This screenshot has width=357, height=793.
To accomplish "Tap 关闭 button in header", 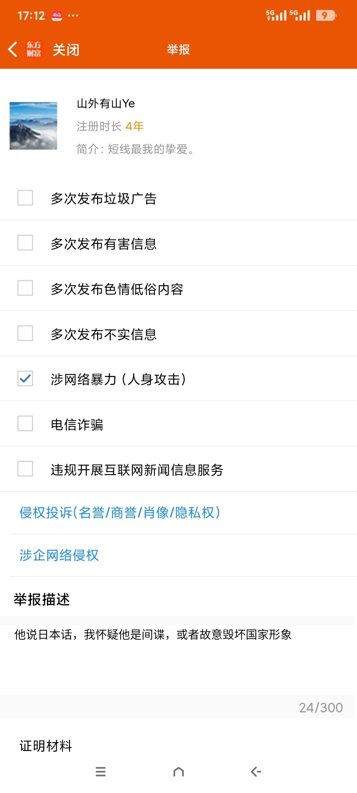I will pyautogui.click(x=66, y=50).
